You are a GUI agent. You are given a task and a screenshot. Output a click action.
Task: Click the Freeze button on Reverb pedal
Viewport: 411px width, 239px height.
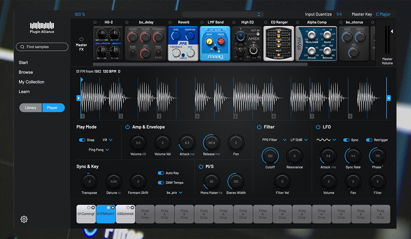183,55
